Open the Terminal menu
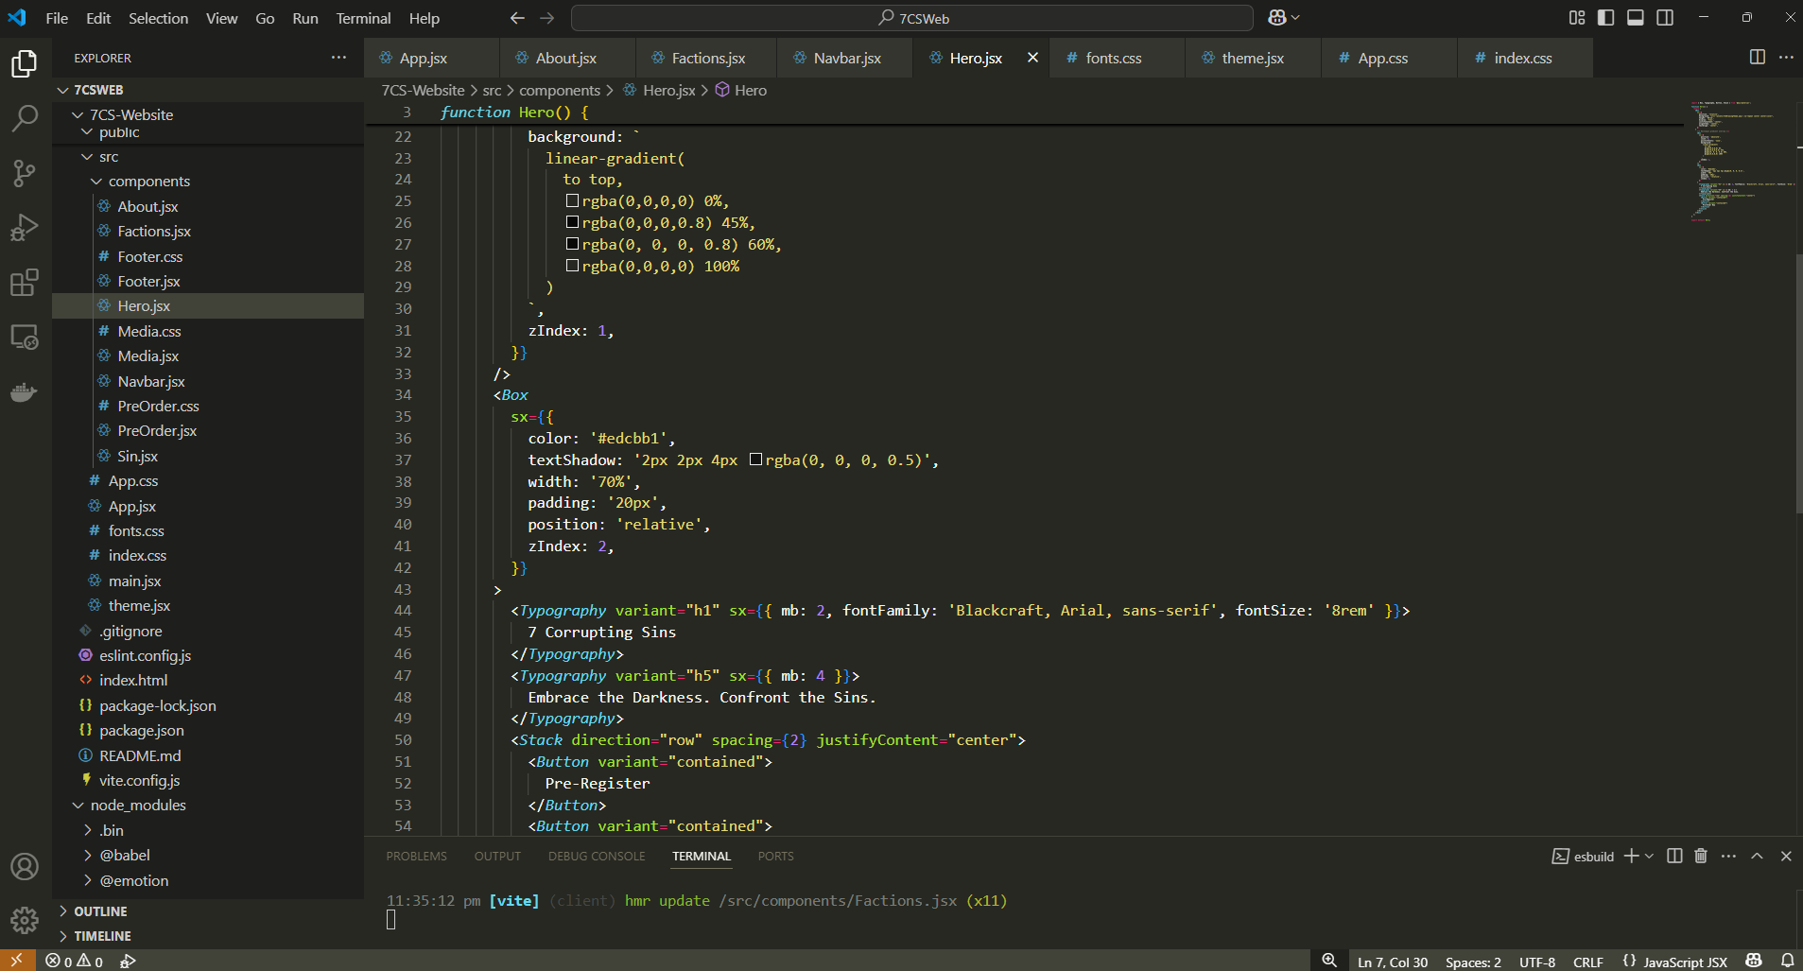Screen dimensions: 1803x971 pos(363,18)
